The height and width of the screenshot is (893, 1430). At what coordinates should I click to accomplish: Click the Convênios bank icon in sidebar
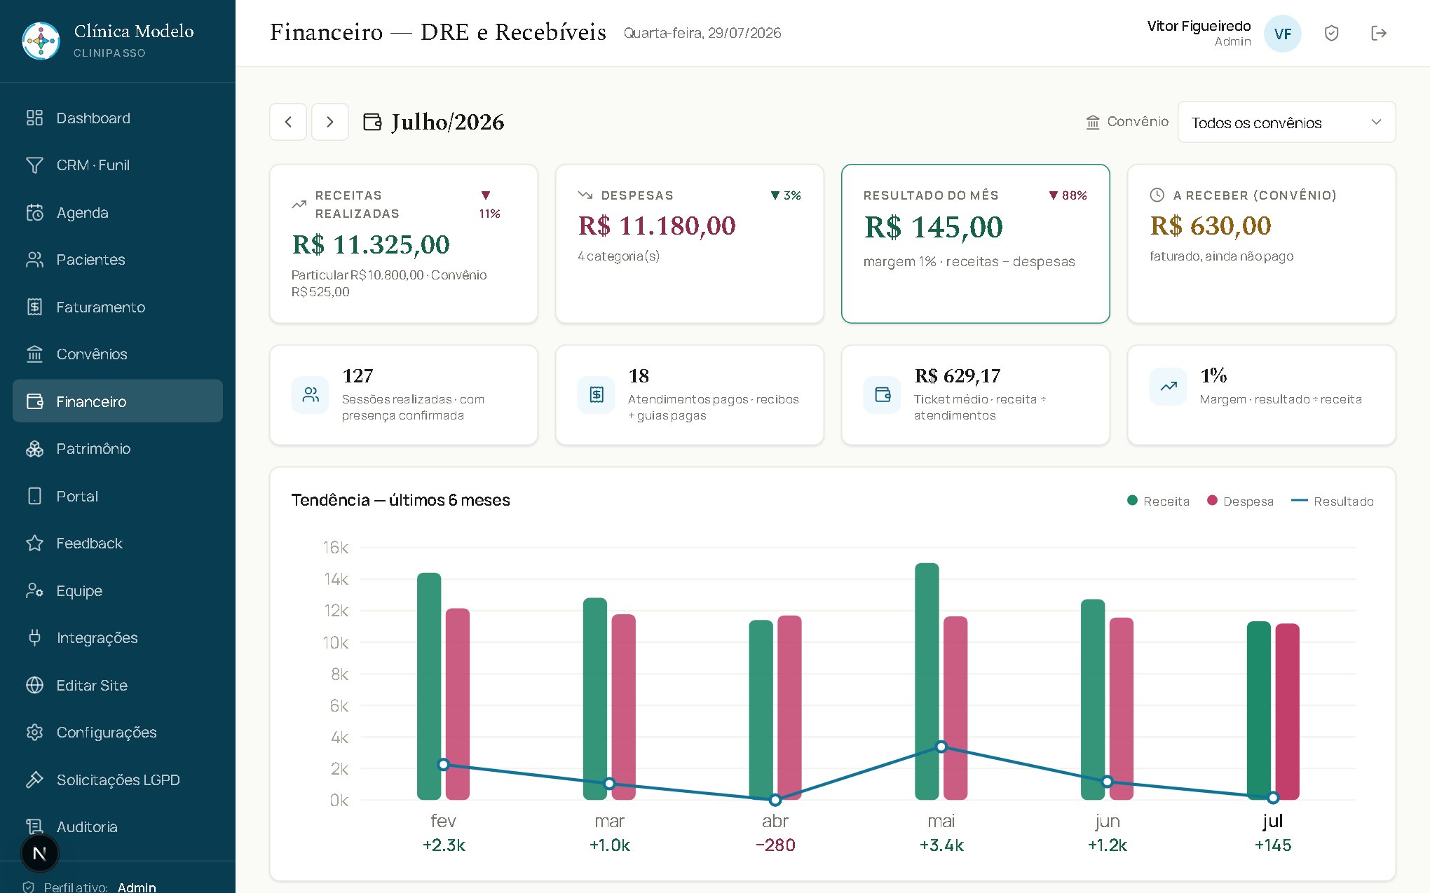point(34,354)
